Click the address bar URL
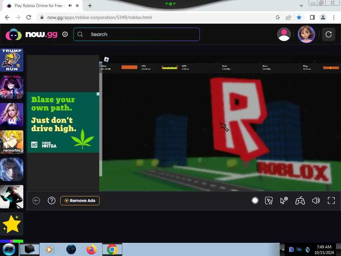341x256 pixels. tap(99, 17)
